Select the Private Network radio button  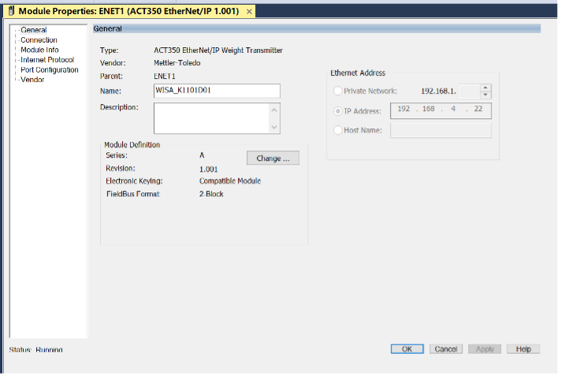[x=338, y=91]
